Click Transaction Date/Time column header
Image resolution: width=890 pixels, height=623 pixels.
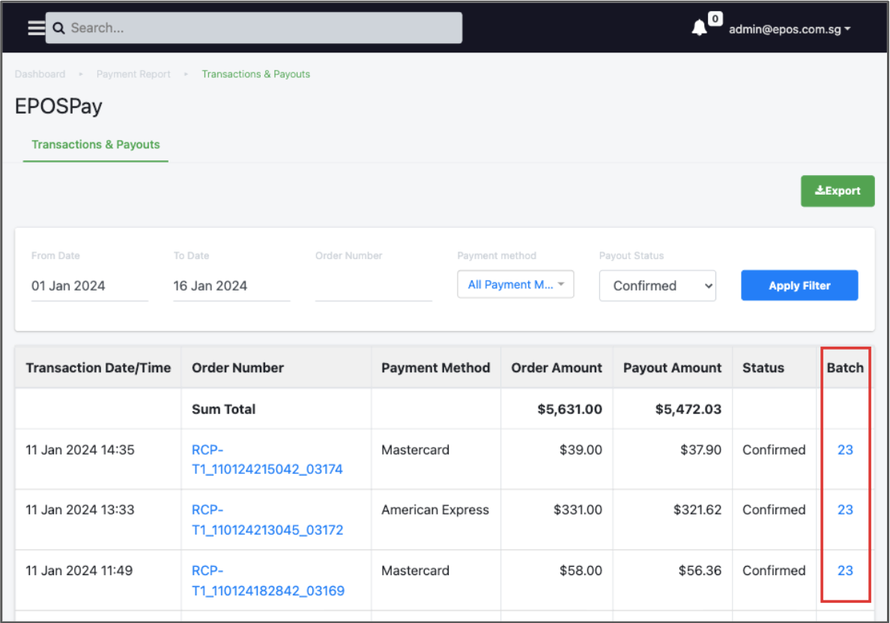click(x=98, y=368)
